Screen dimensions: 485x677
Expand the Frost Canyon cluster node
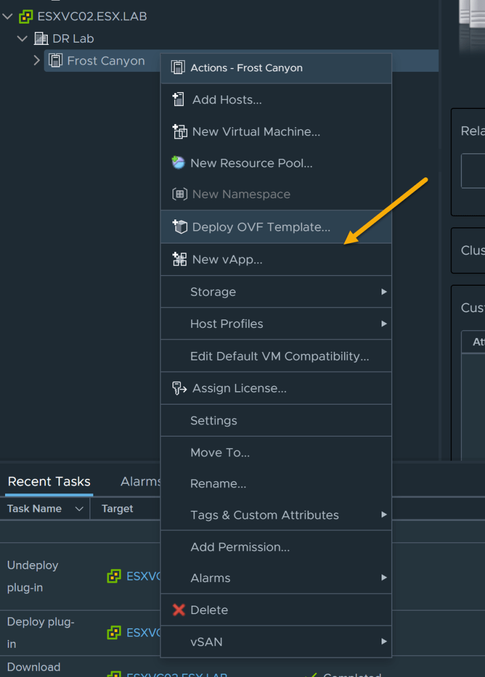coord(37,60)
